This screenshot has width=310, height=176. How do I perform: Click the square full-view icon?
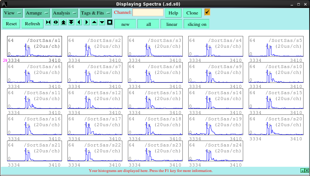click(110, 22)
